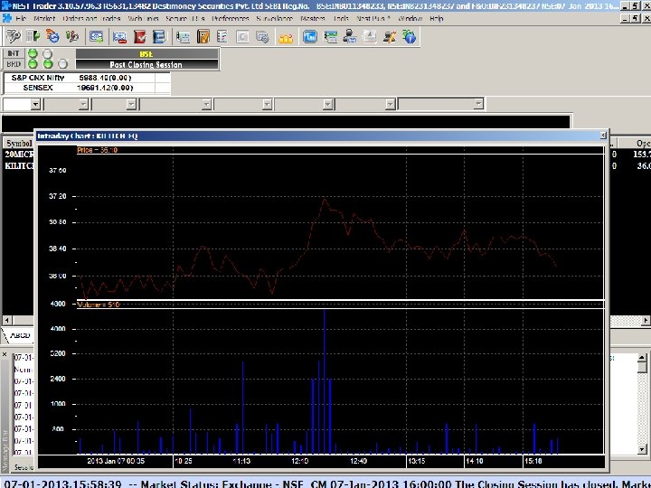
Task: Select the KILITCH row in market watch
Action: tap(18, 166)
